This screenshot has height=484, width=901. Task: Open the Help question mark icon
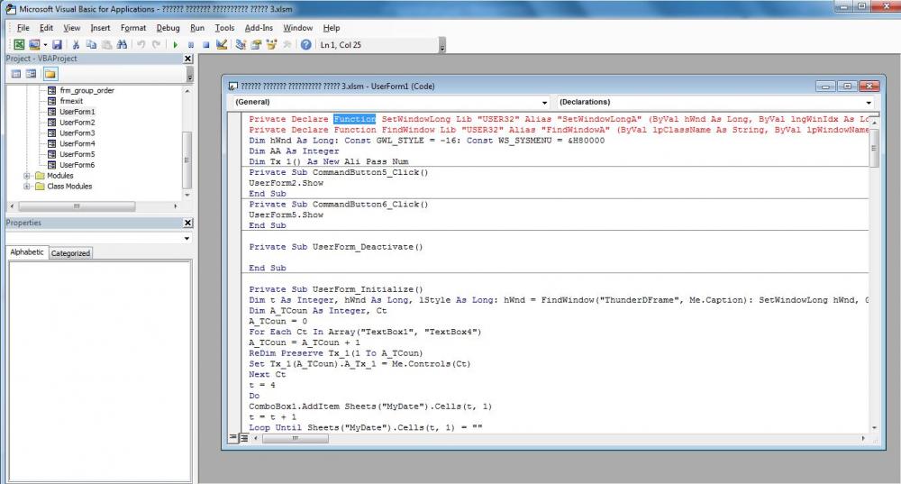(306, 44)
